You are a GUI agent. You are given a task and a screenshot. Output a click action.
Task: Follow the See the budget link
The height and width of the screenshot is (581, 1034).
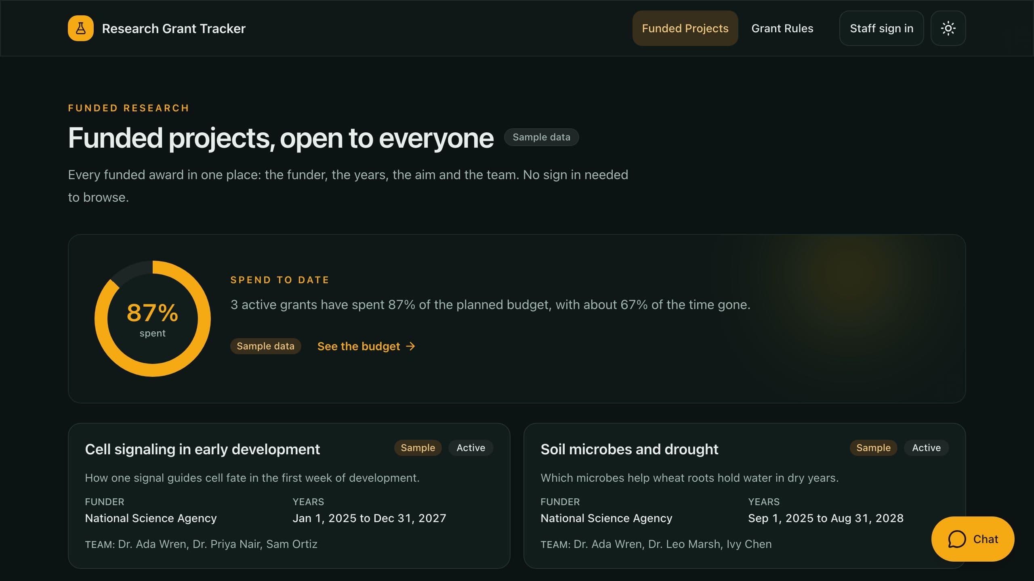[x=366, y=346]
